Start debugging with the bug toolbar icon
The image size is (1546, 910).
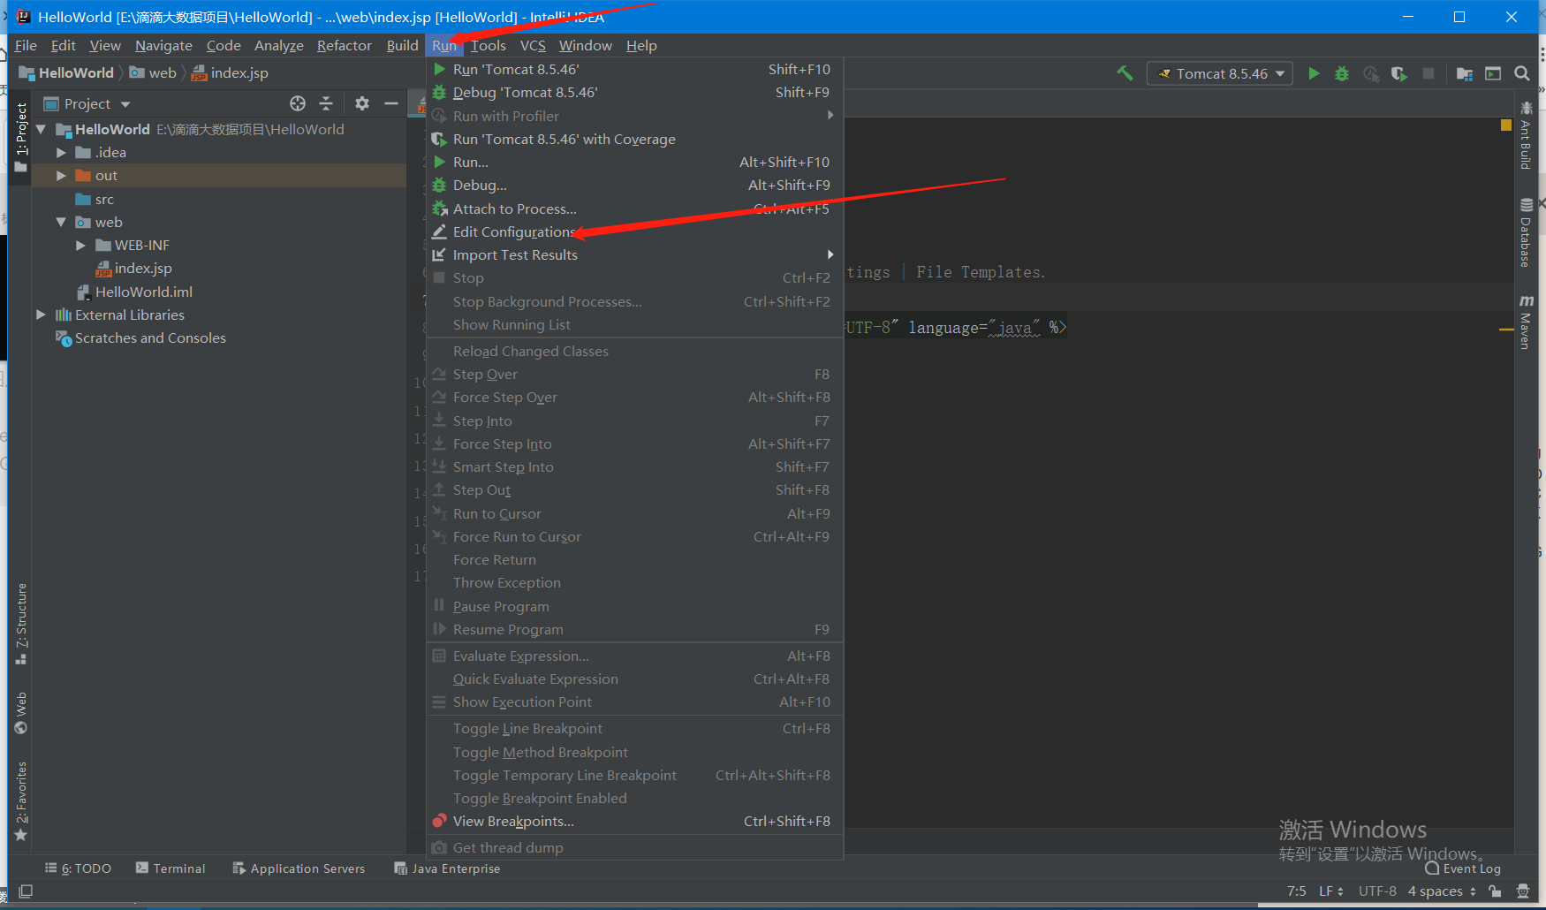pyautogui.click(x=1342, y=73)
